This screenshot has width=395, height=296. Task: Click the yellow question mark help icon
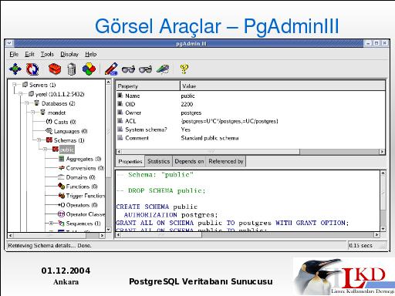(x=184, y=69)
